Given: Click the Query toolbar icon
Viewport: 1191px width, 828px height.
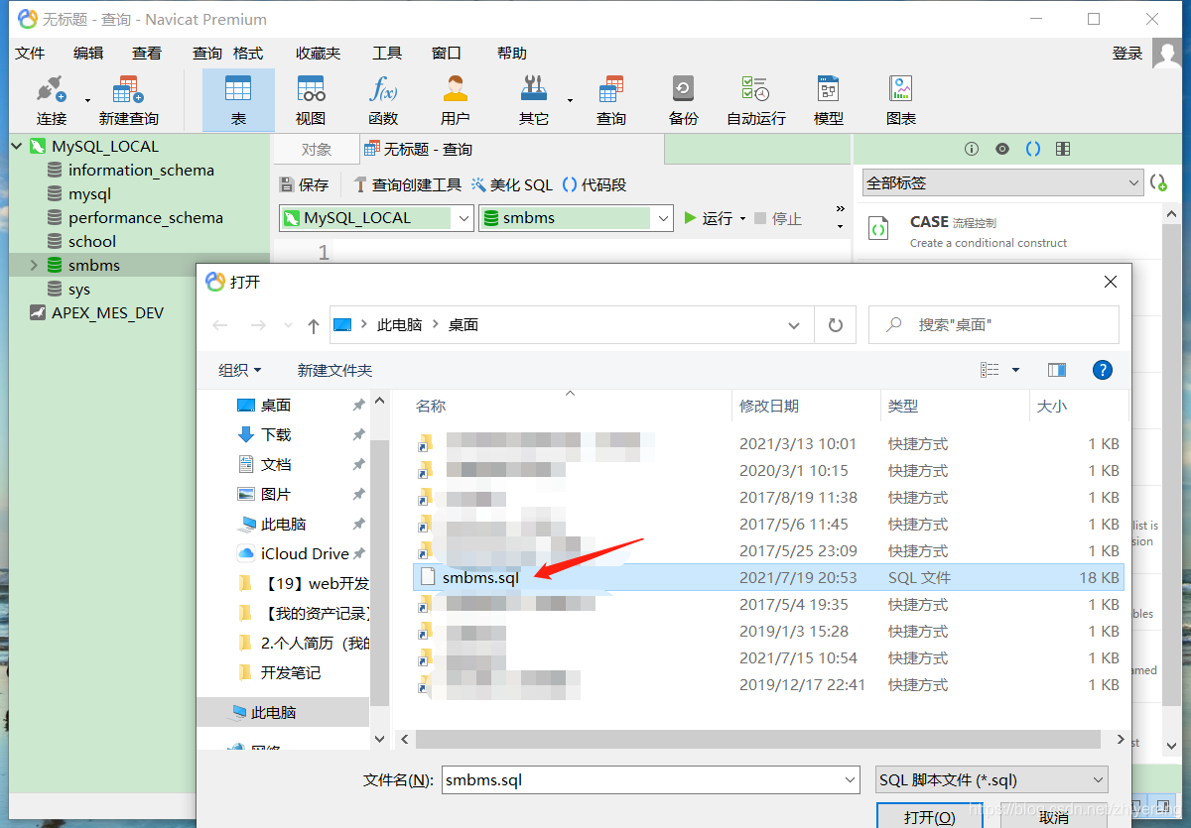Looking at the screenshot, I should pyautogui.click(x=611, y=100).
